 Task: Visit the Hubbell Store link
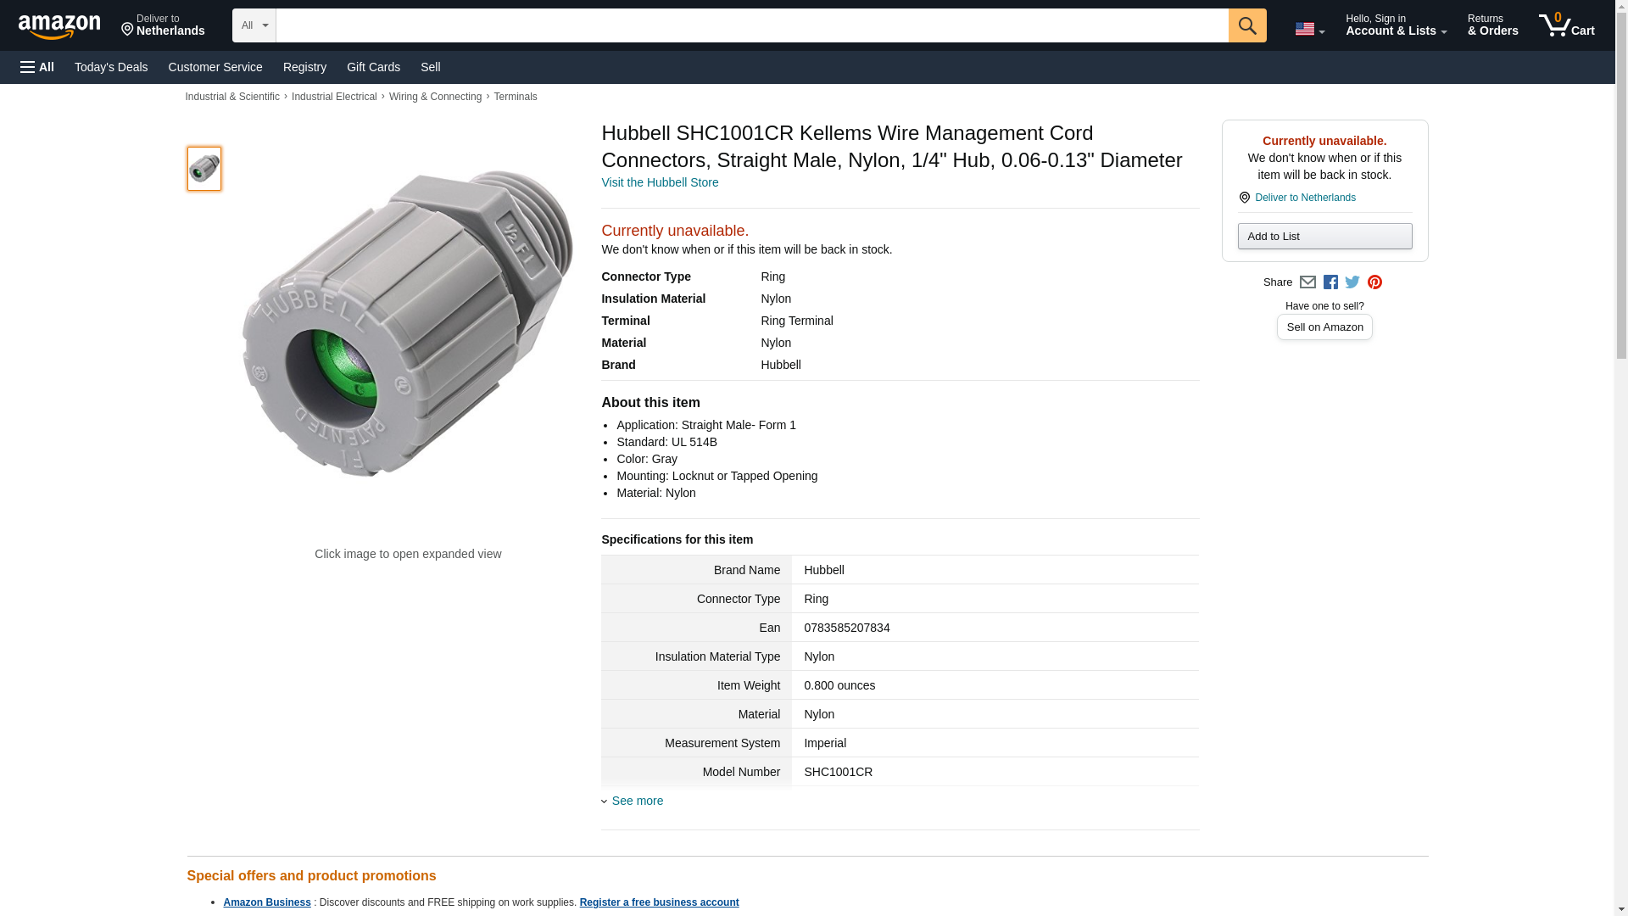coord(660,182)
